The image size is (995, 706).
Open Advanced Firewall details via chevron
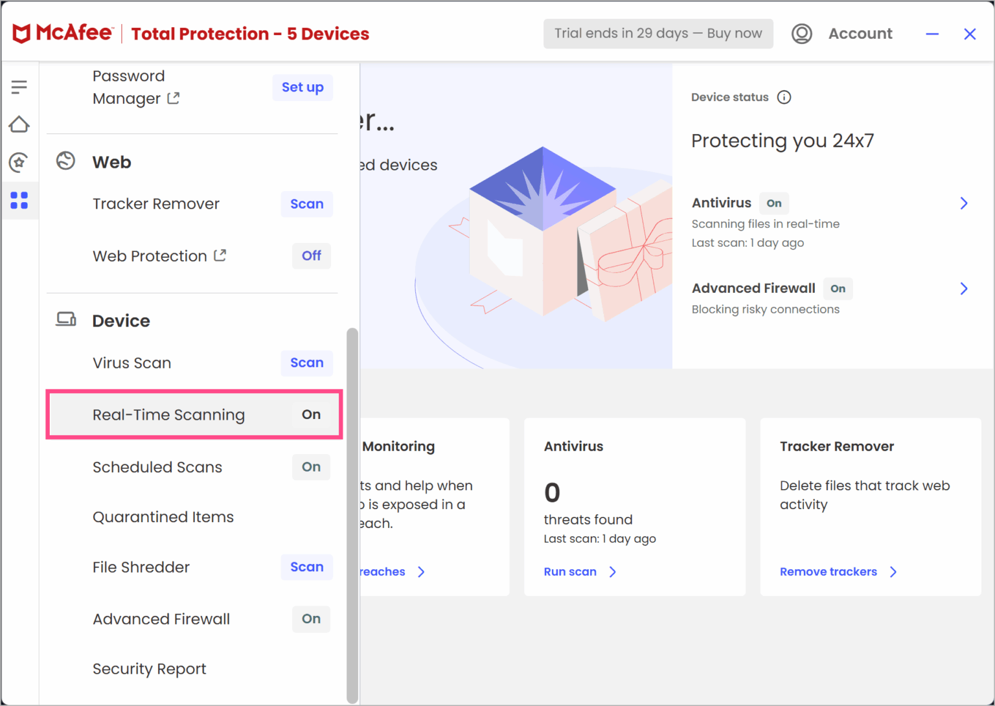point(964,288)
